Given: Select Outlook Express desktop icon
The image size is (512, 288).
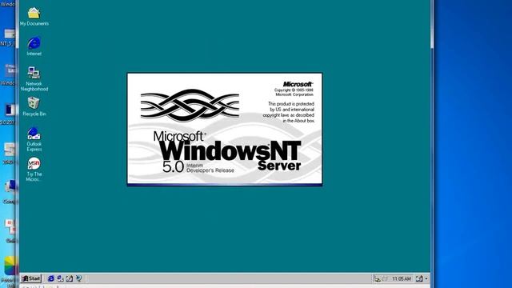Looking at the screenshot, I should click(x=34, y=139).
